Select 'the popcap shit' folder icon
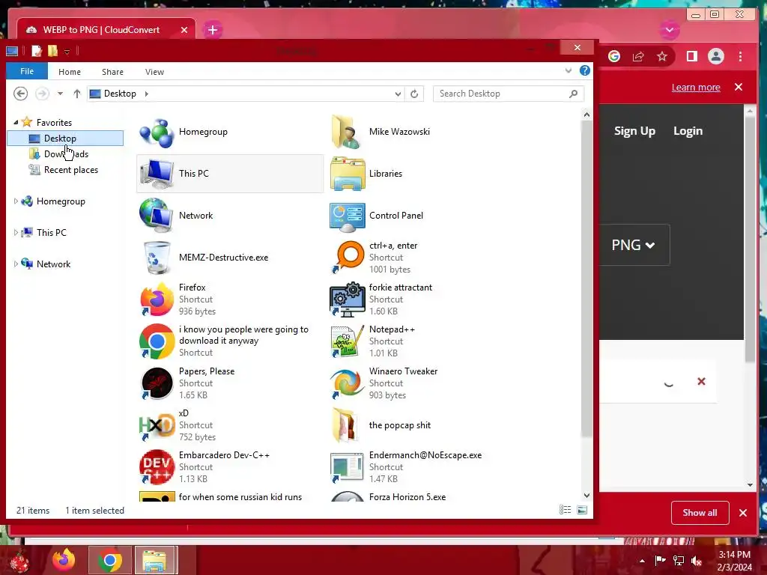Screen dimensions: 767x575 [347, 425]
